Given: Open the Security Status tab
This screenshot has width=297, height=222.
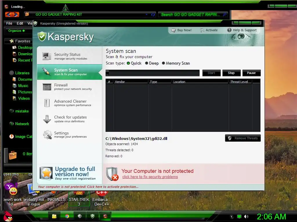Looking at the screenshot, I should point(70,56).
